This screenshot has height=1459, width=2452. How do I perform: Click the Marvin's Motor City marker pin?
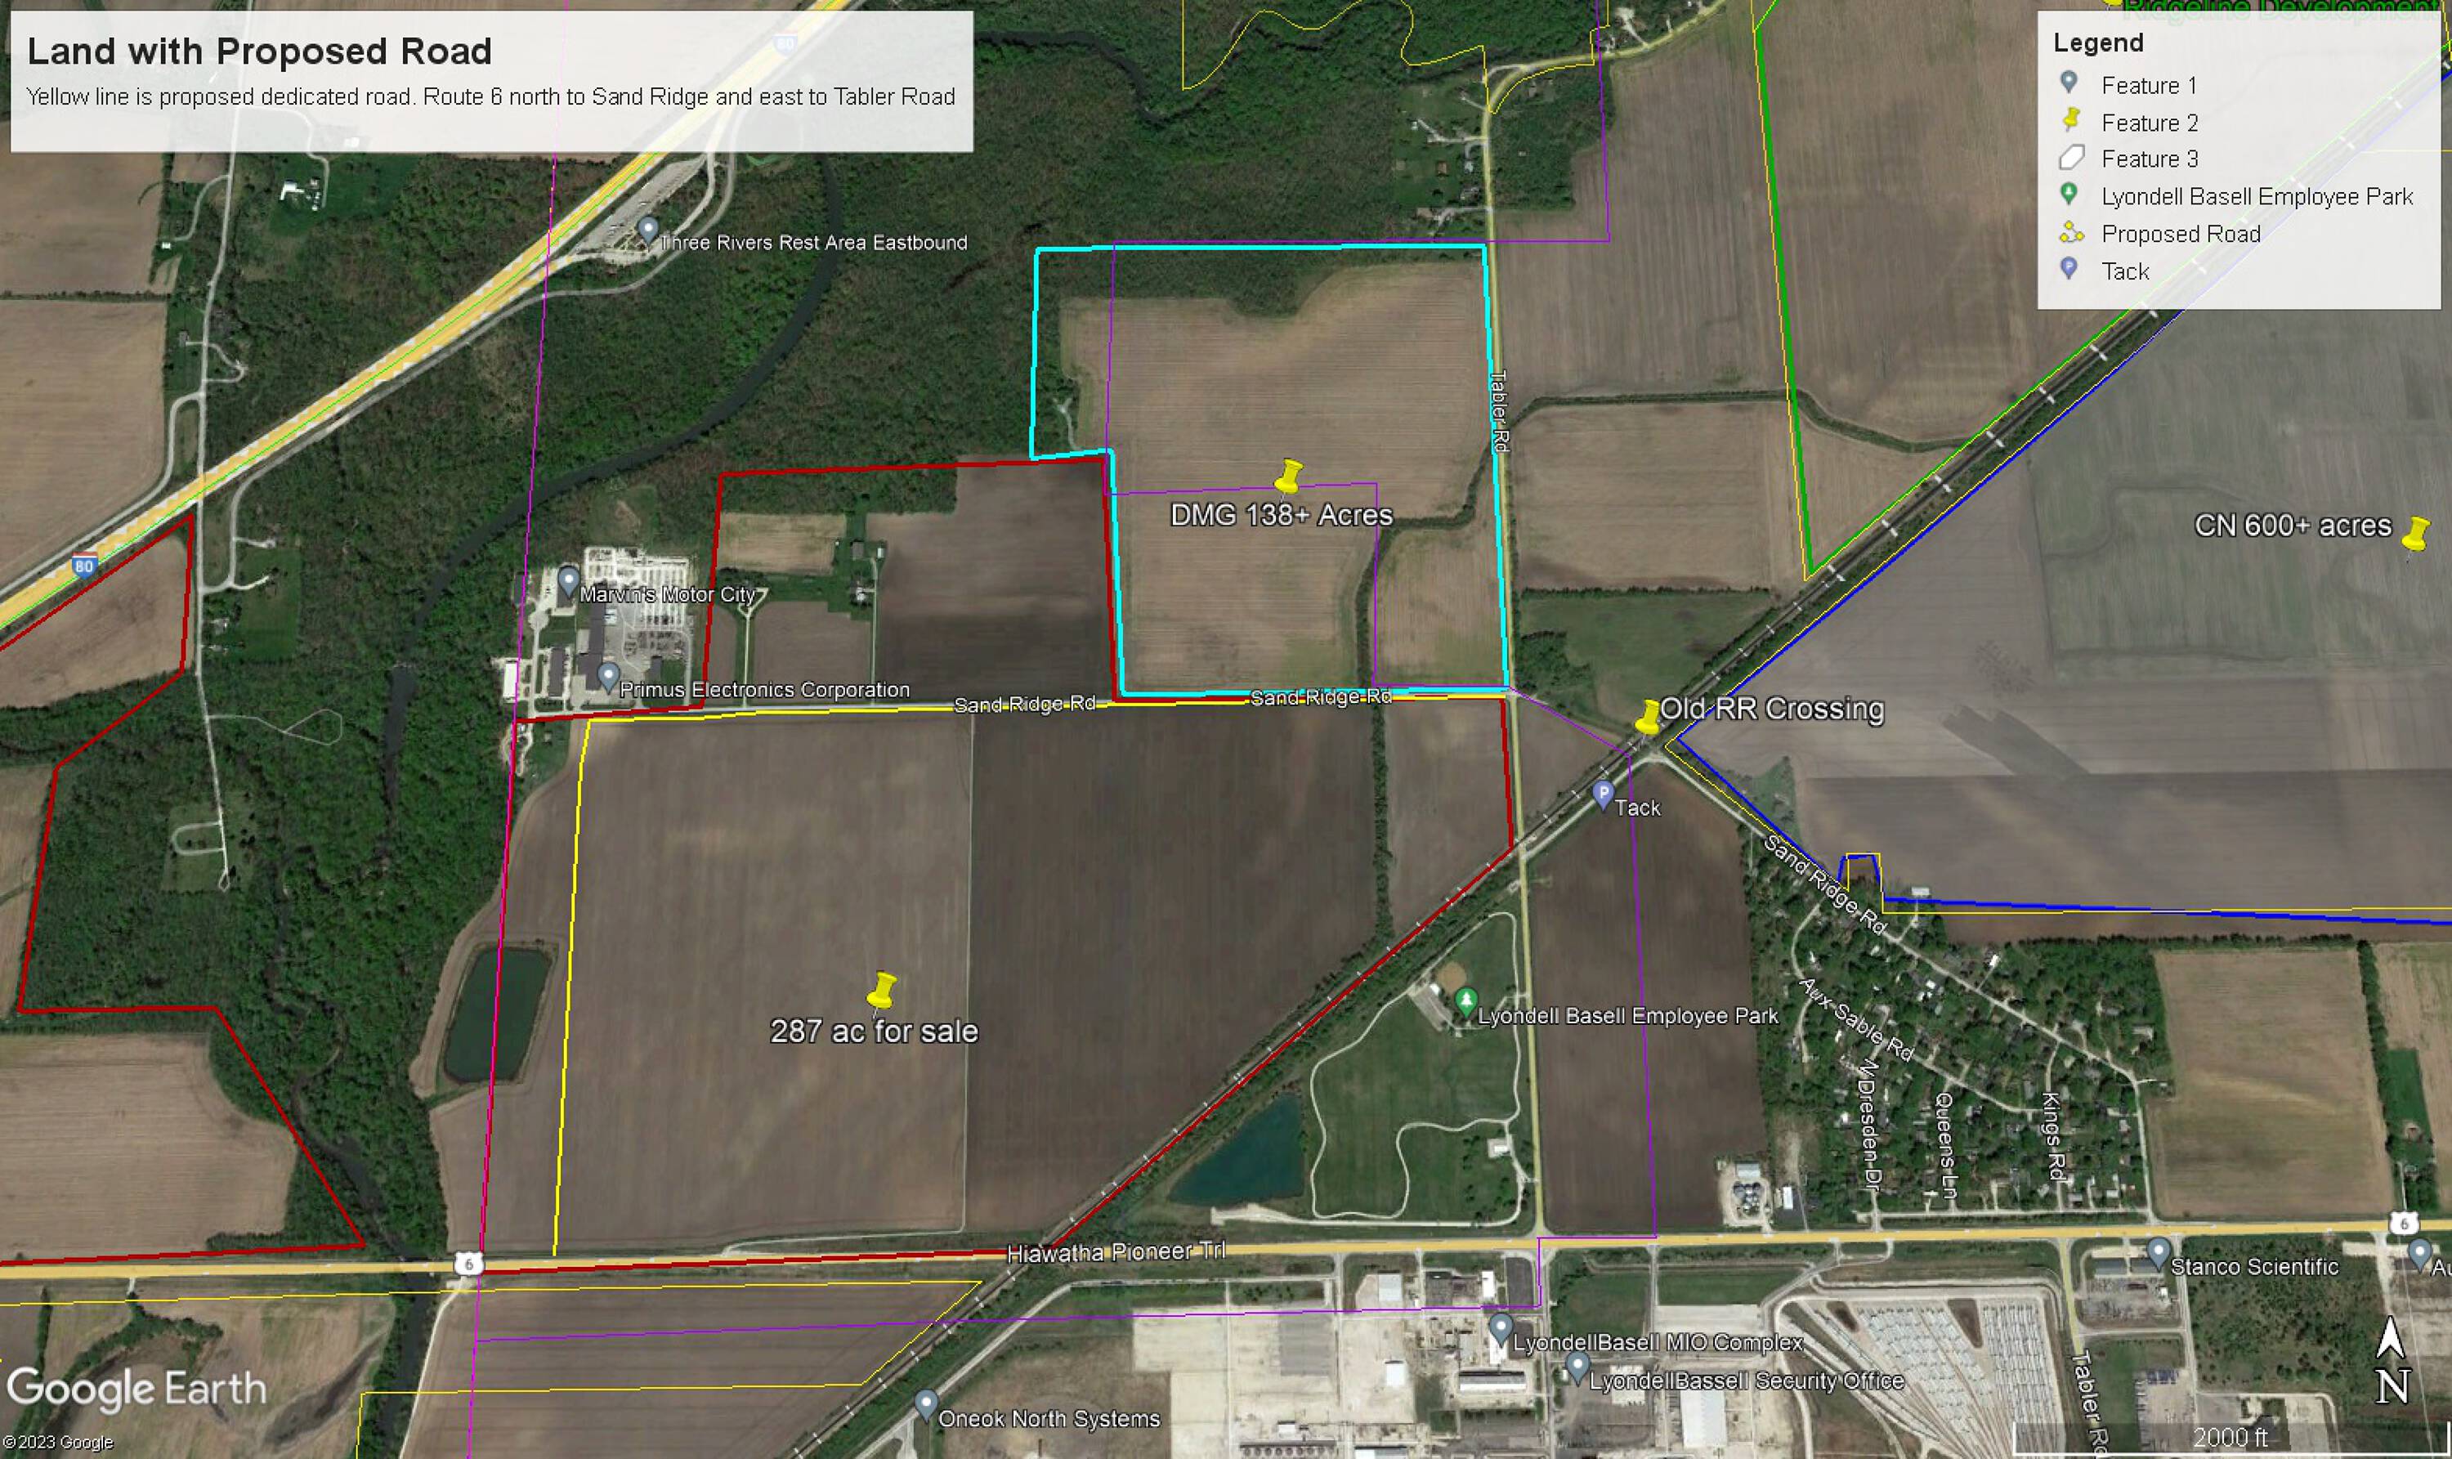point(568,580)
